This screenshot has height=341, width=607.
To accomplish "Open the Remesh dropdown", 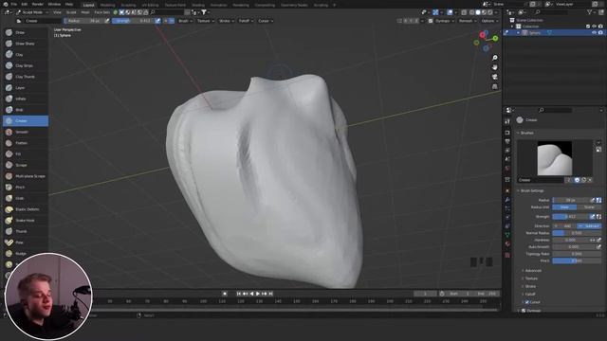I will 468,21.
